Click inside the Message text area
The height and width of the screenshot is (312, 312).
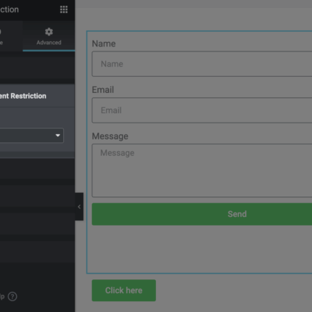pos(202,171)
